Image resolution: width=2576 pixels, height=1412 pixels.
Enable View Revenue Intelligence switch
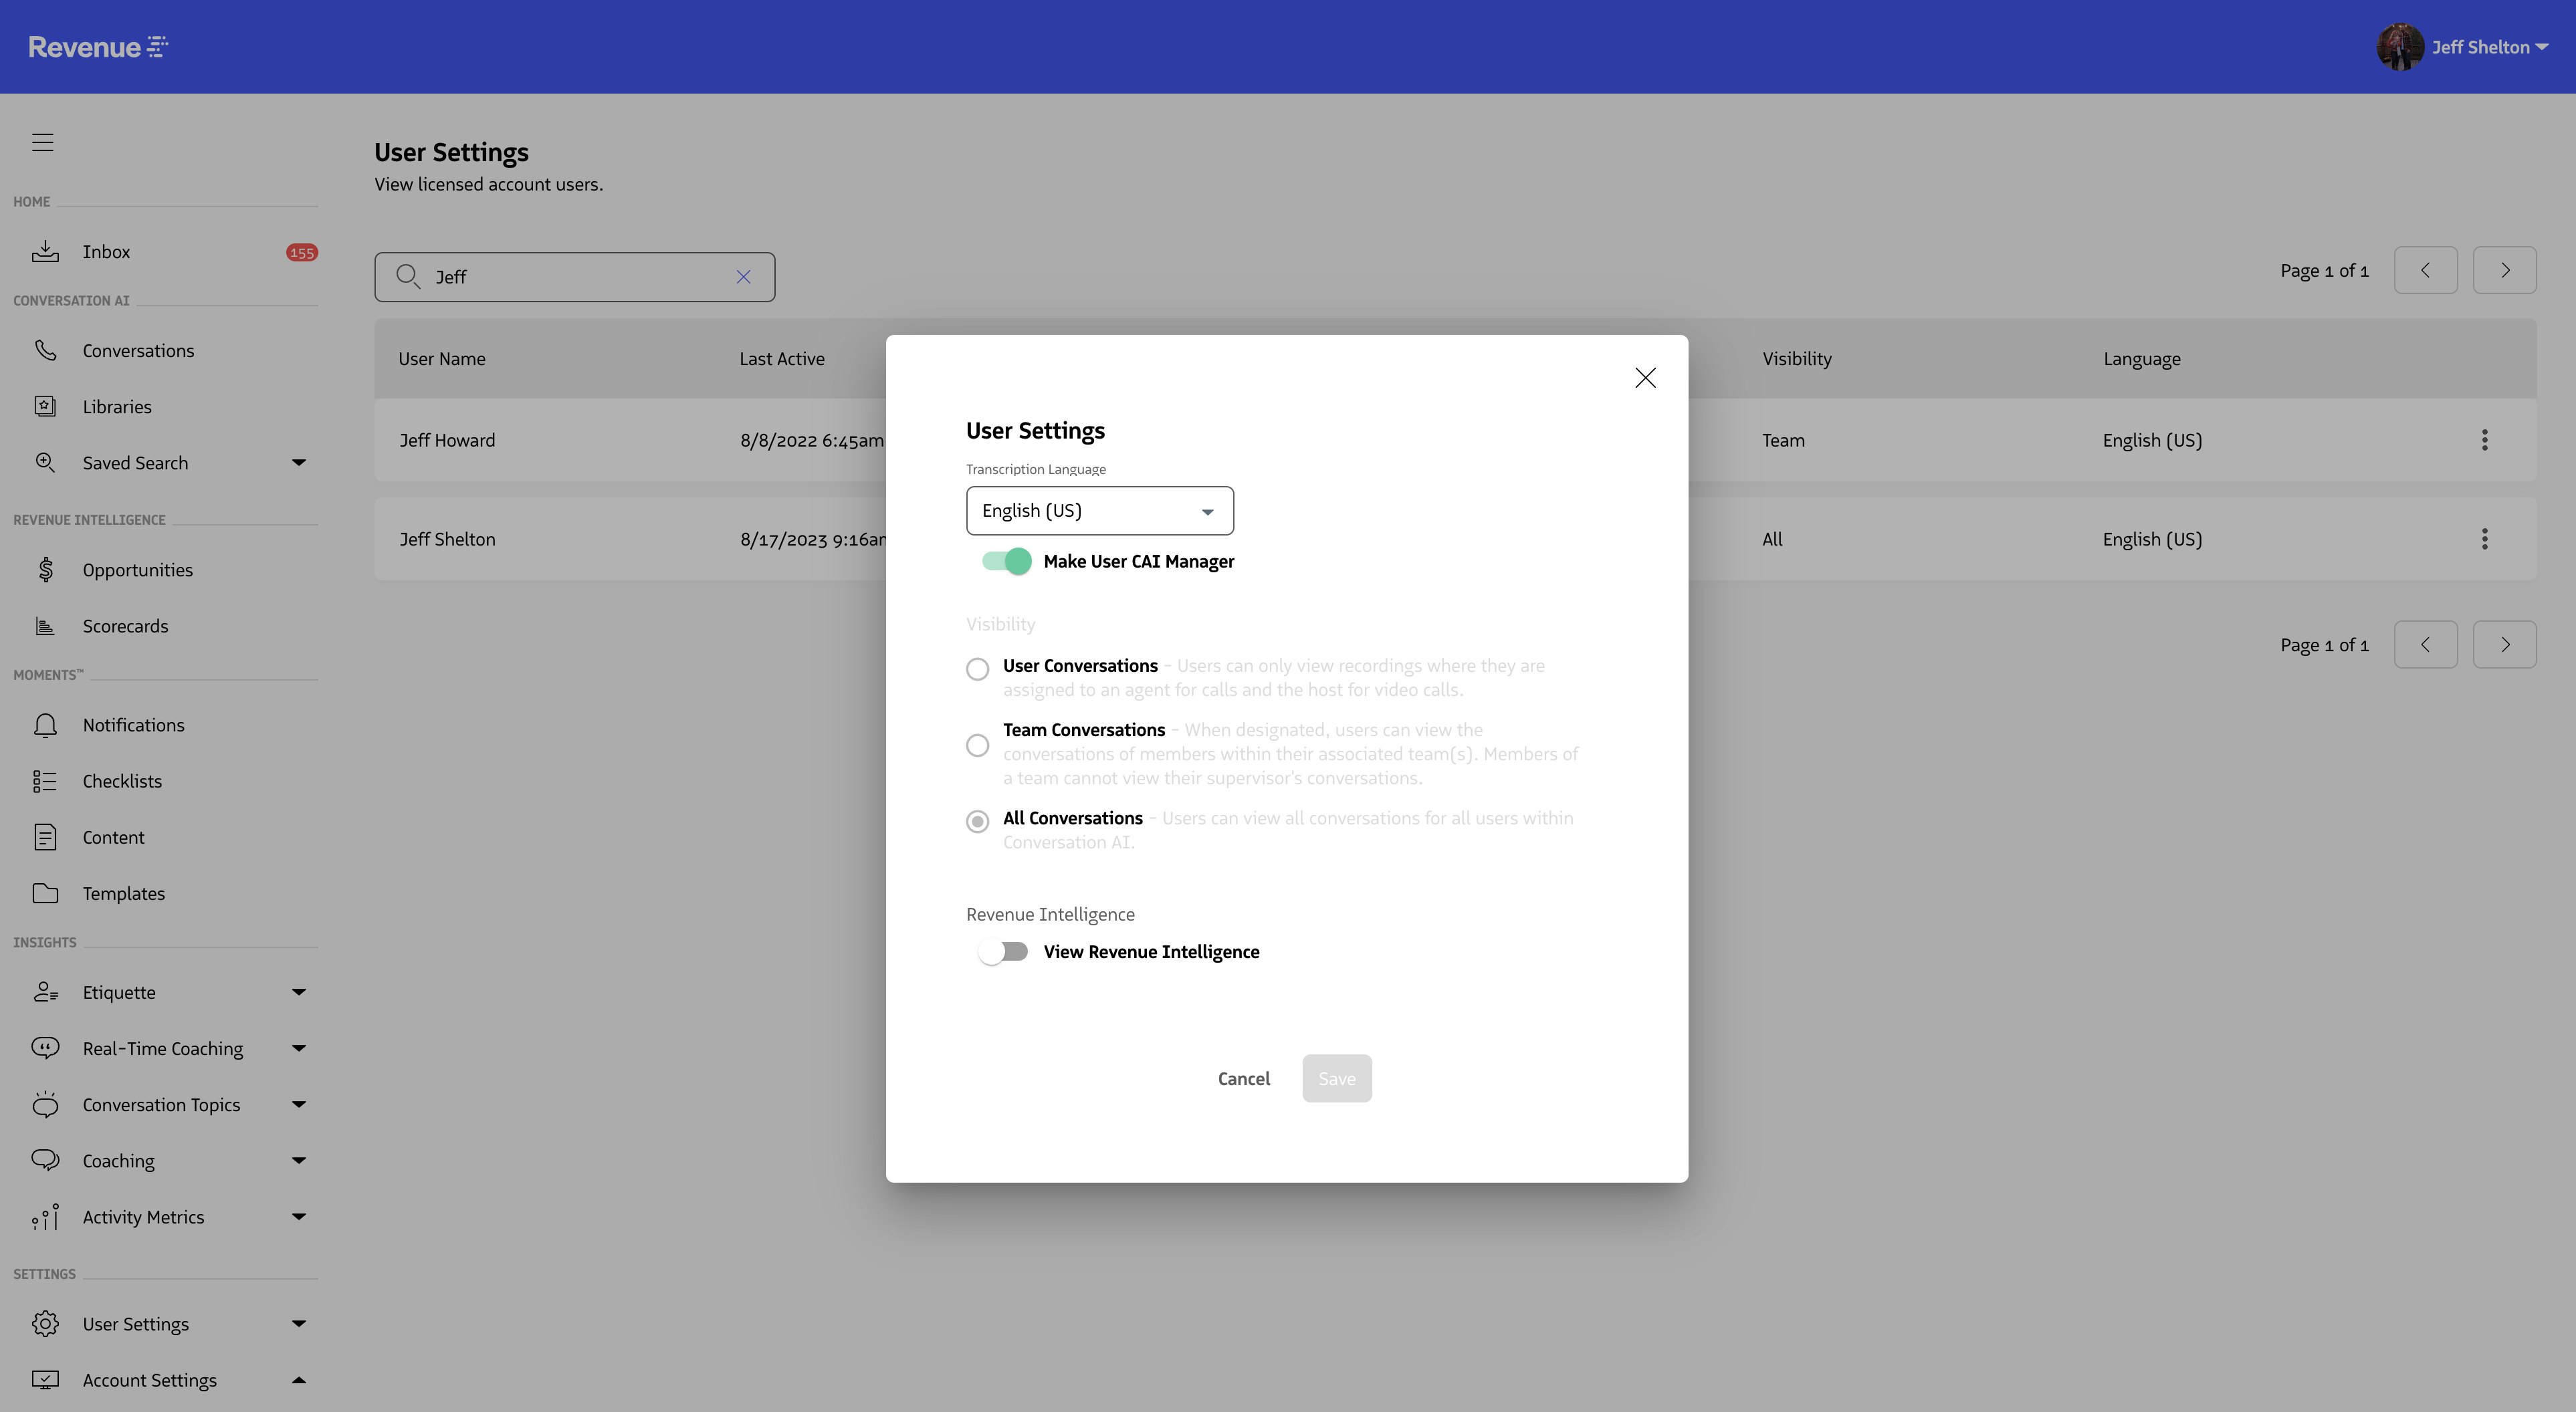1004,951
